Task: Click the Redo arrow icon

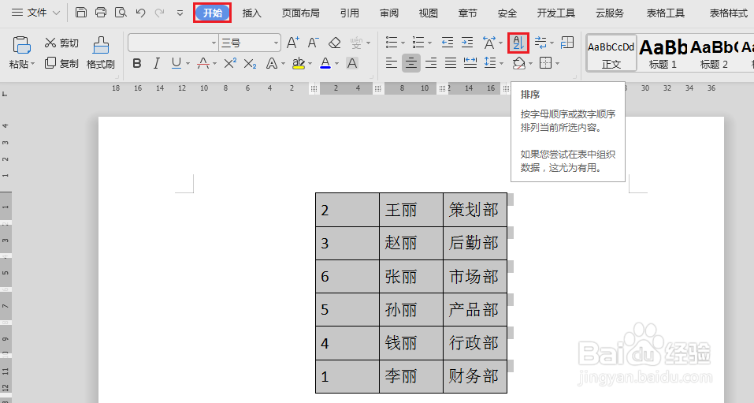Action: (x=160, y=13)
